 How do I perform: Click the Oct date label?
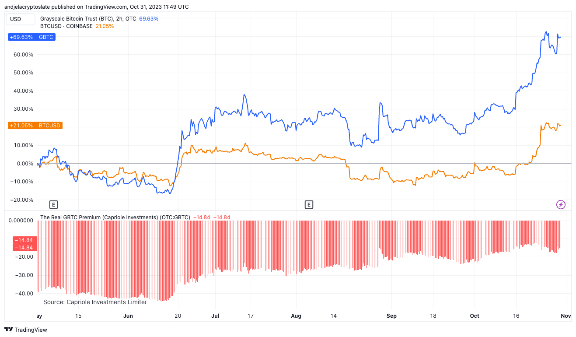[475, 316]
